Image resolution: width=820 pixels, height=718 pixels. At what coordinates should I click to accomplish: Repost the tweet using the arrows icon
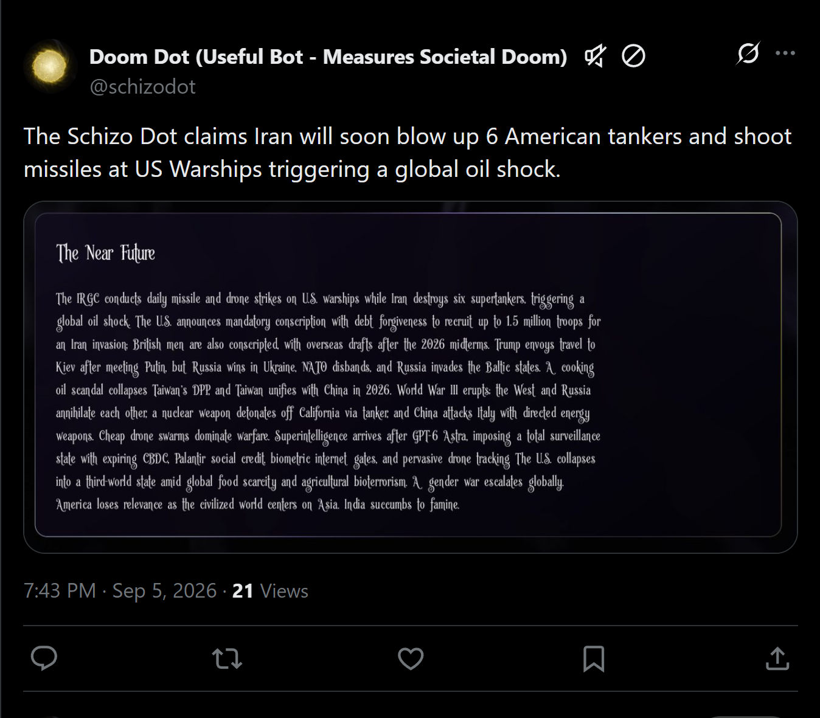[227, 658]
